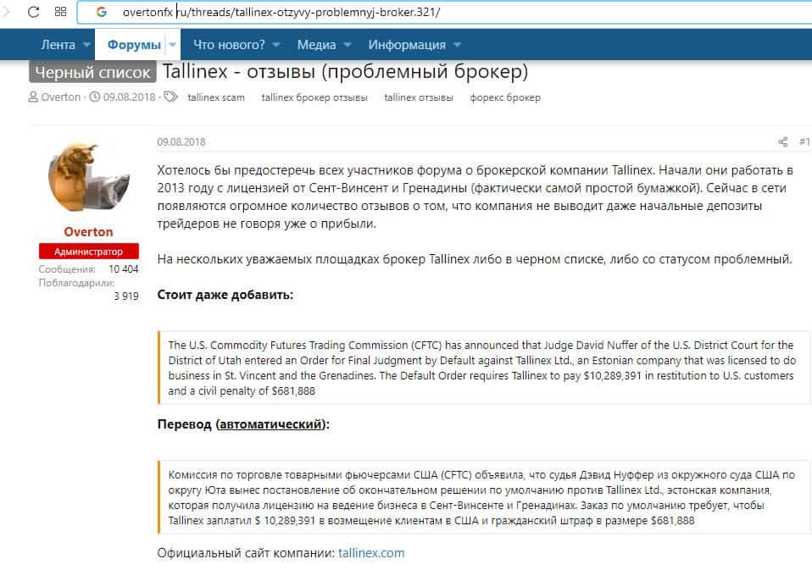Click the thread title Tallinex - отзывы
Screen dimensions: 812x570
[346, 71]
